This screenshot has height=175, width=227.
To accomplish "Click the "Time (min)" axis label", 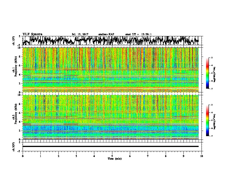I will coord(115,159).
